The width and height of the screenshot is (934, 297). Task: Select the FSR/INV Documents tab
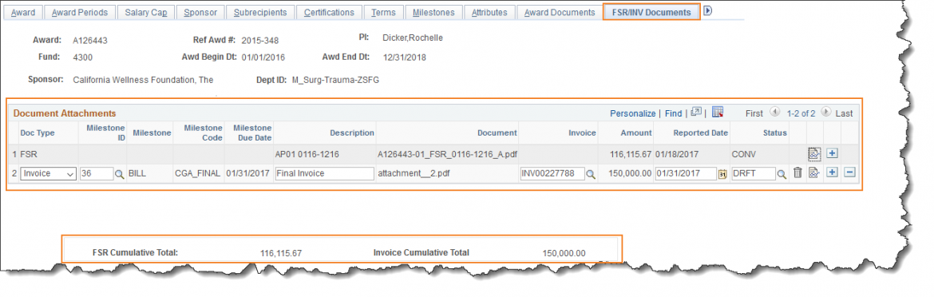tap(651, 12)
